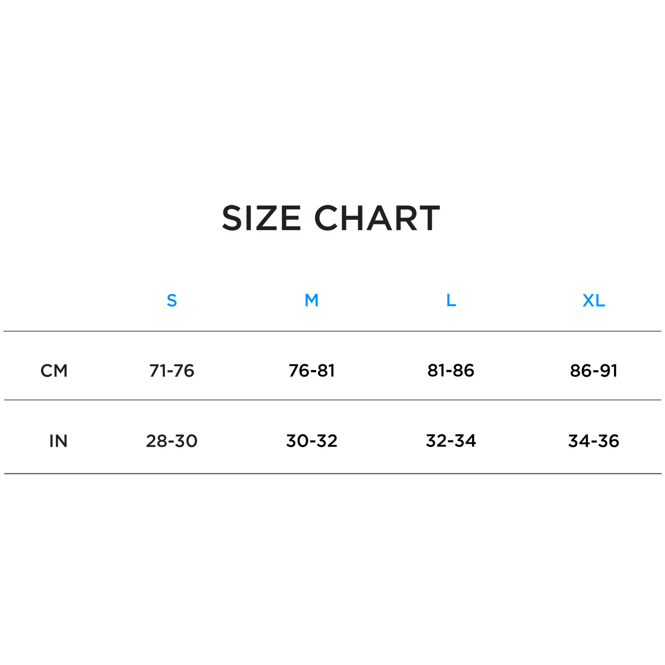
Task: Select the 76-81 centimeter value
Action: (312, 371)
